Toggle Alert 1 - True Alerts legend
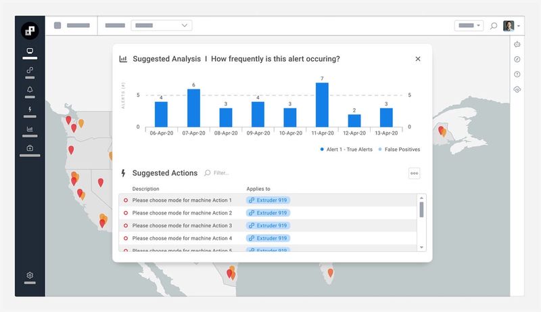541x312 pixels. pyautogui.click(x=346, y=150)
